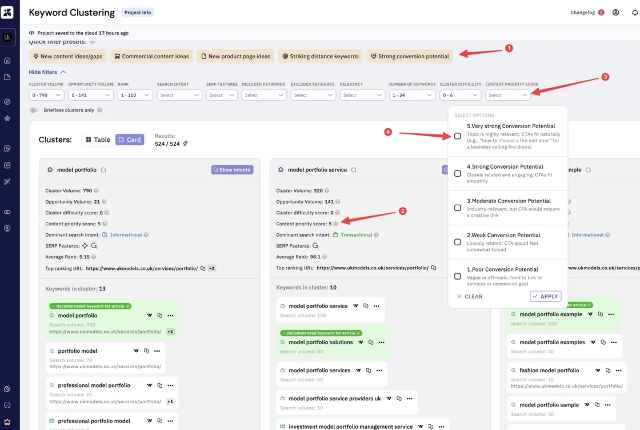Open the user account profile icon
This screenshot has height=430, width=640.
pyautogui.click(x=615, y=13)
